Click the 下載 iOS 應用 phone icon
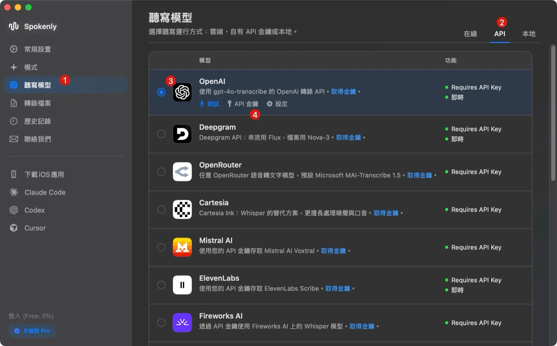Screen dimensions: 557x346 point(14,174)
